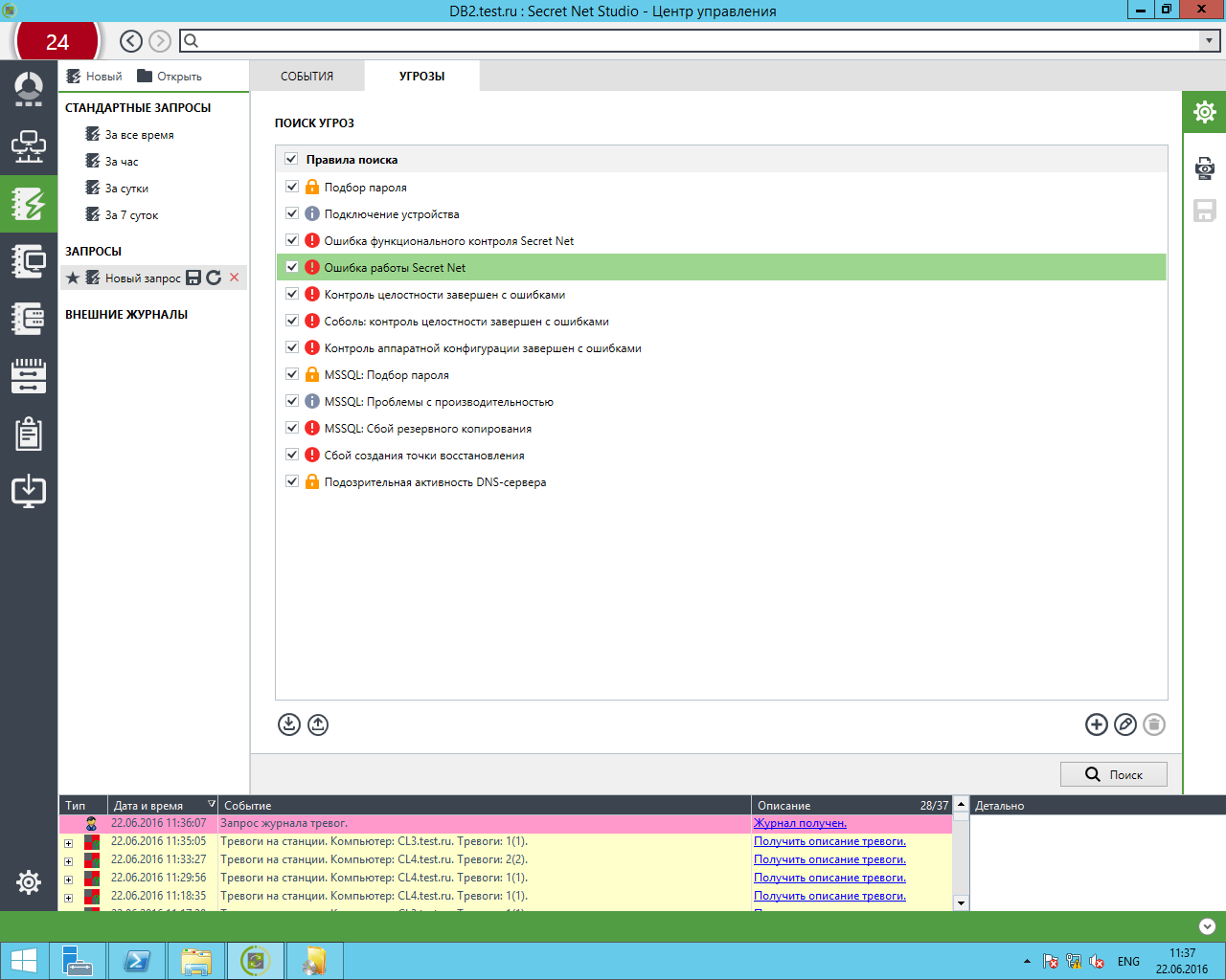Open the server journals sidebar icon

[x=29, y=318]
